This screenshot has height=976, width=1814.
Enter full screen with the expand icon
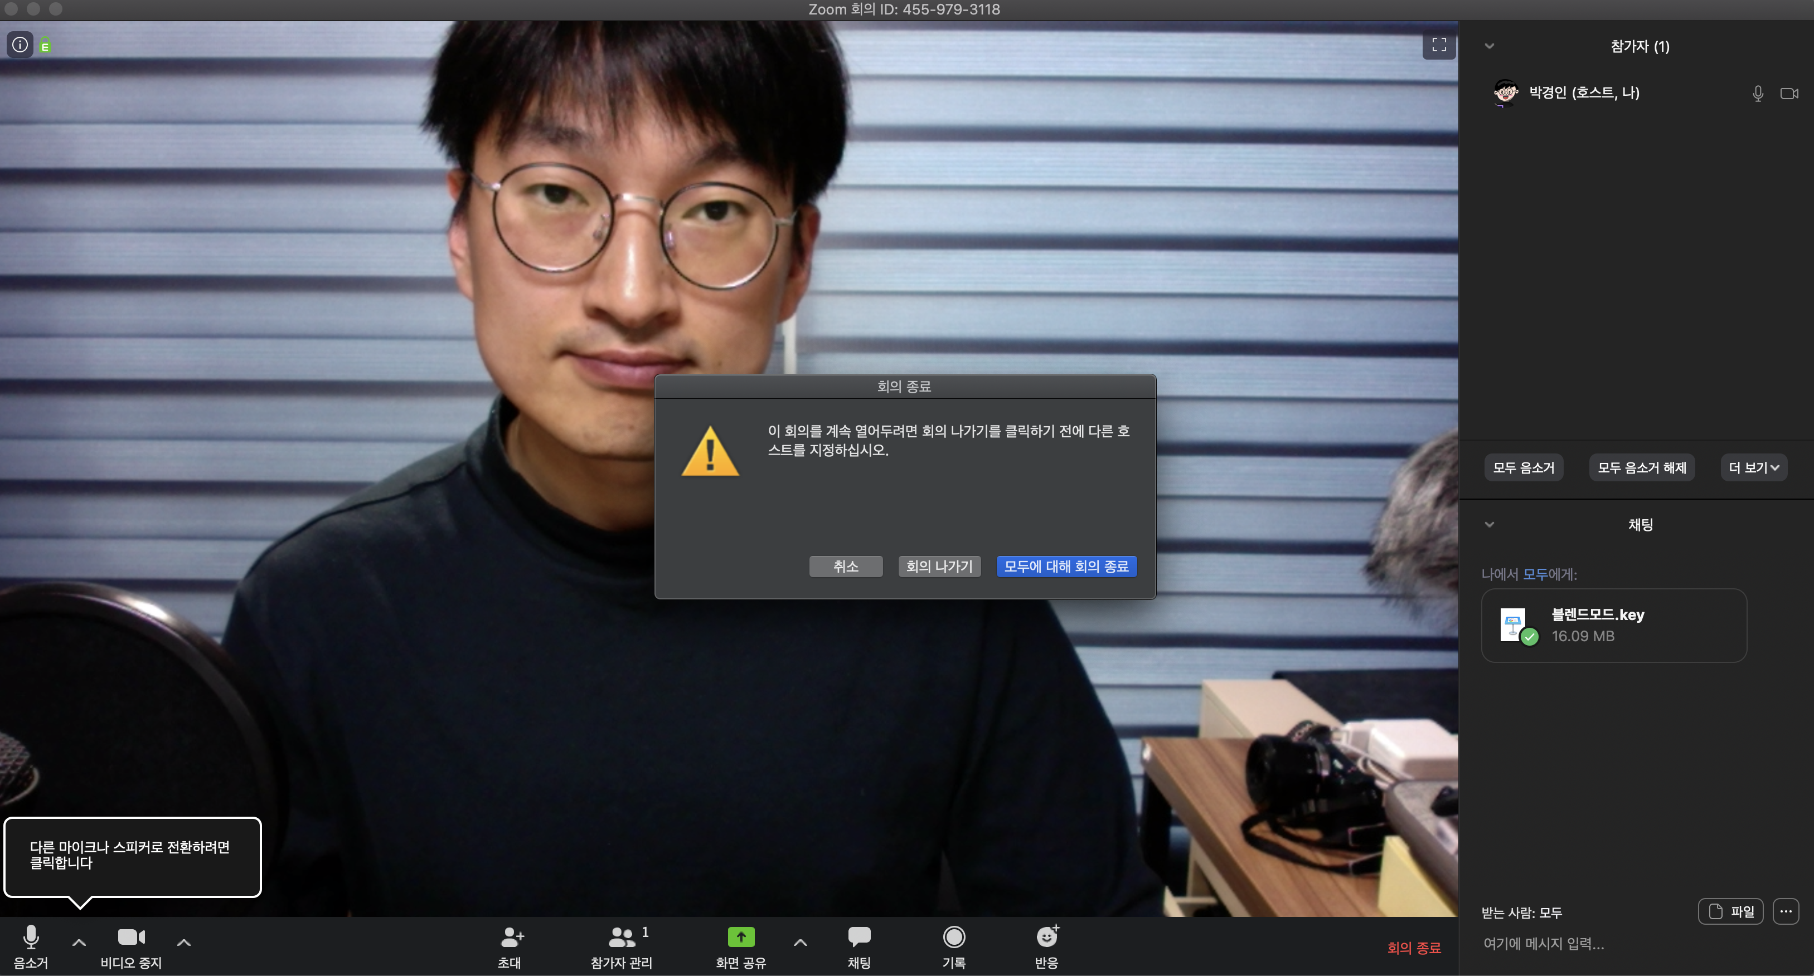click(x=1439, y=45)
